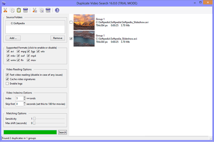214x142 pixels.
Task: Start scanning with the Search button
Action: tap(62, 132)
